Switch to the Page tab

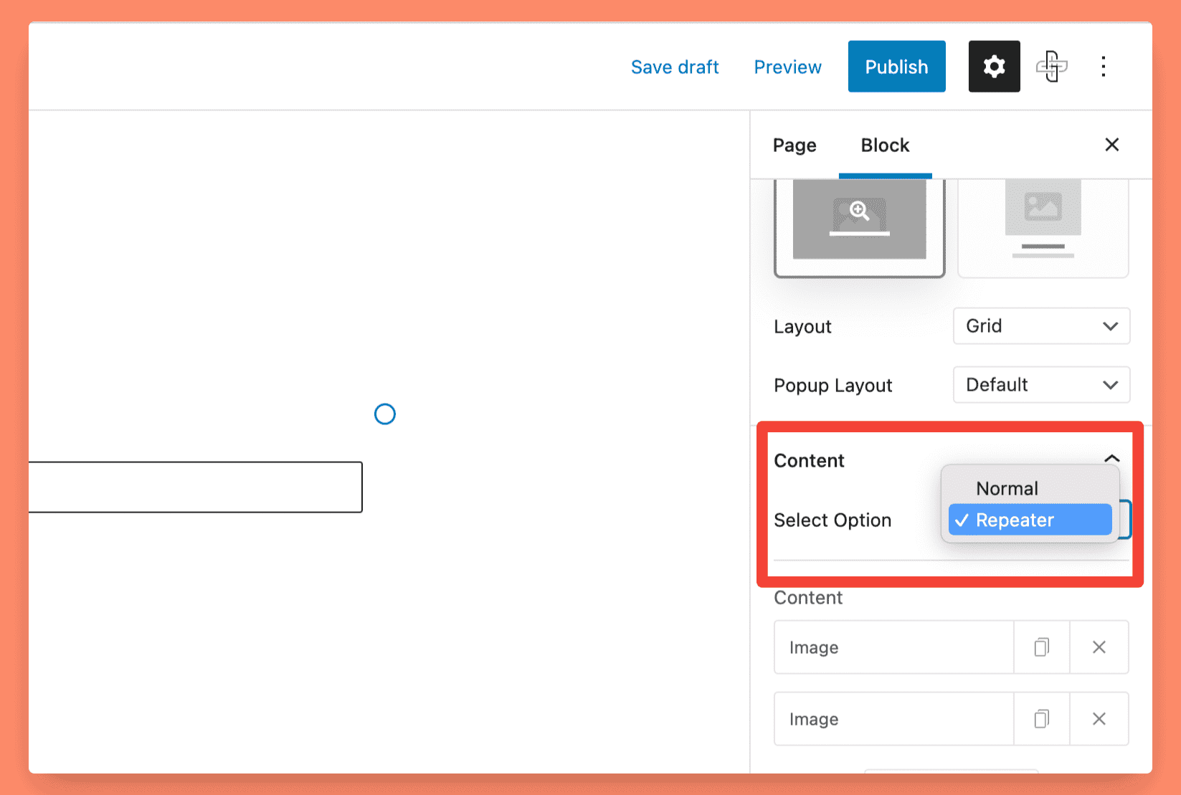[x=794, y=145]
